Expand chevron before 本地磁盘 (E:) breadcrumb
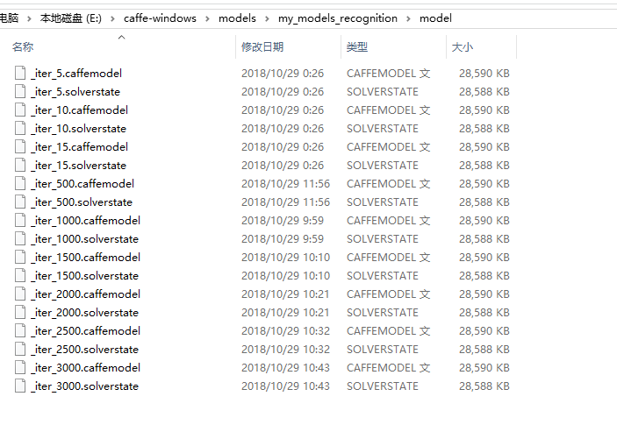617x446 pixels. 29,19
